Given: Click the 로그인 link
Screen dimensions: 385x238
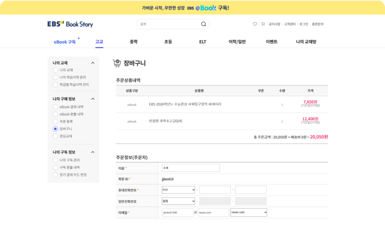Looking at the screenshot, I should click(x=303, y=24).
